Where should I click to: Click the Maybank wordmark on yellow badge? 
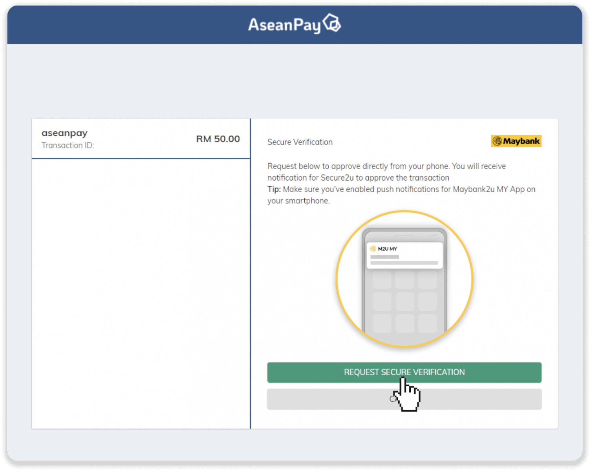(521, 141)
